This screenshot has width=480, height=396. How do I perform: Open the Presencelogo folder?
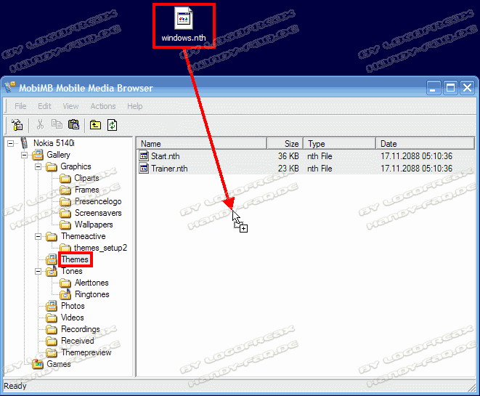pyautogui.click(x=98, y=201)
